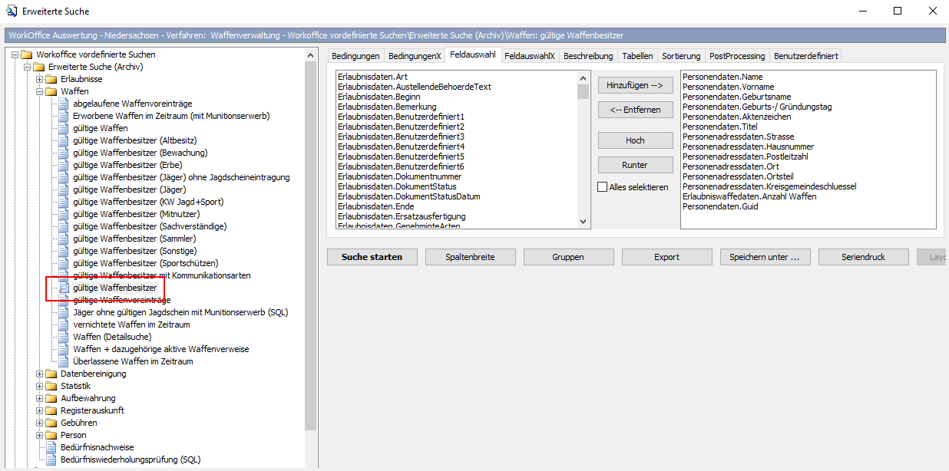Switch to the Bedingungen tab
The height and width of the screenshot is (471, 949).
tap(355, 56)
